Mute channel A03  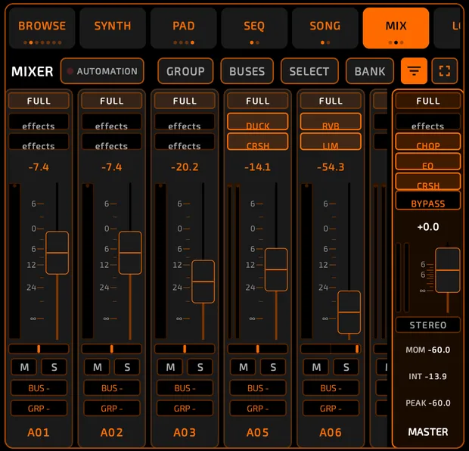(x=170, y=367)
